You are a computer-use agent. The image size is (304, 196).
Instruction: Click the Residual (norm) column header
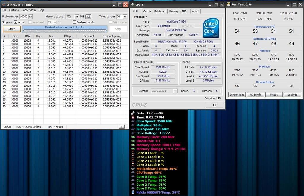[x=112, y=36]
